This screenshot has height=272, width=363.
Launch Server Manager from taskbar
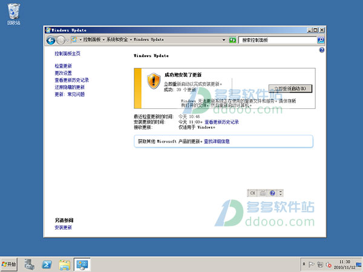click(30, 264)
